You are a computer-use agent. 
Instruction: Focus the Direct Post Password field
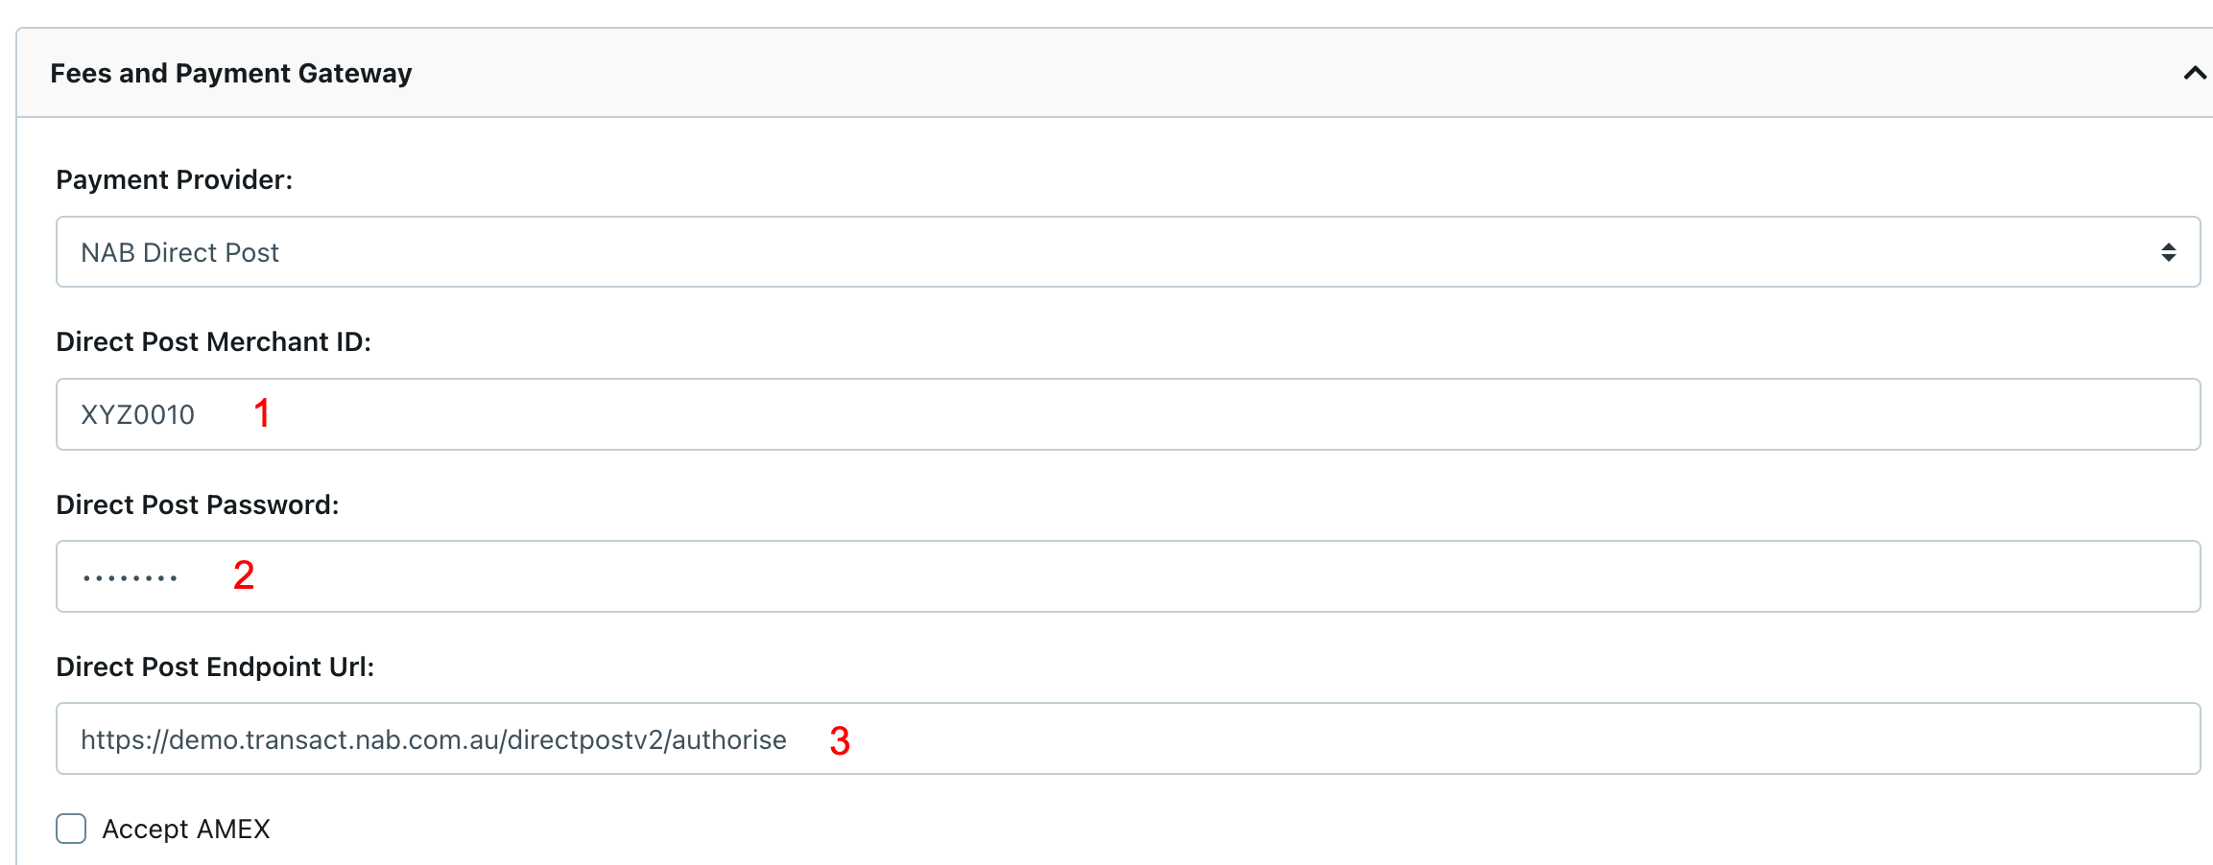click(1127, 576)
